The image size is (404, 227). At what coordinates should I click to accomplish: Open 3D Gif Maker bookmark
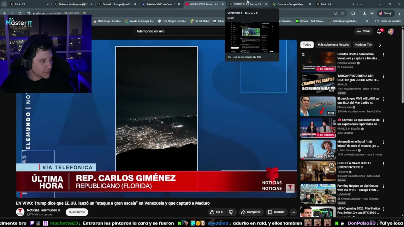[x=200, y=21]
